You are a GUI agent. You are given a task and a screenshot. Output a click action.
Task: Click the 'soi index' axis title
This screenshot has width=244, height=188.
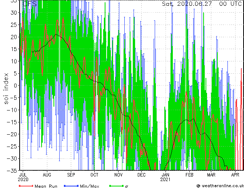tap(6, 88)
